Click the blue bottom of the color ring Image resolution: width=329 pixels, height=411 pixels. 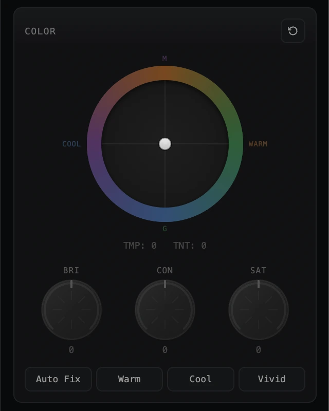tap(165, 215)
